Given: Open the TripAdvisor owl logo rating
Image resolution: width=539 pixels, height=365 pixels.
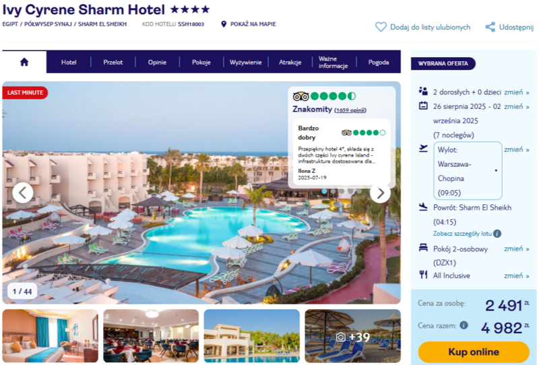Looking at the screenshot, I should coord(300,96).
